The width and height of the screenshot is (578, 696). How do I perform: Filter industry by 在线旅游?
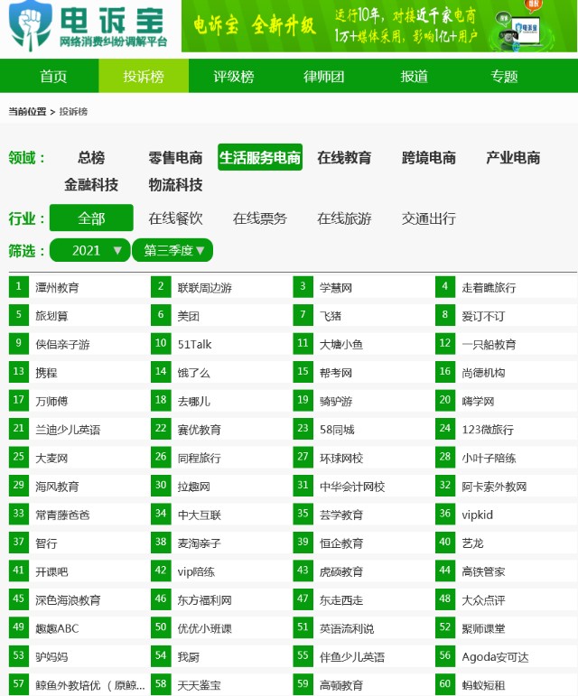(344, 218)
